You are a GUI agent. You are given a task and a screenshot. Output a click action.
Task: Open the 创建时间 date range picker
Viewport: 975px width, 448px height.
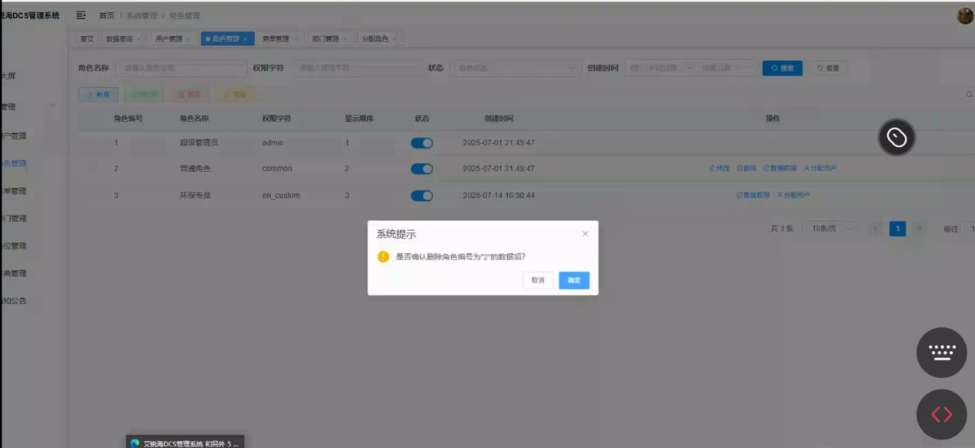690,68
